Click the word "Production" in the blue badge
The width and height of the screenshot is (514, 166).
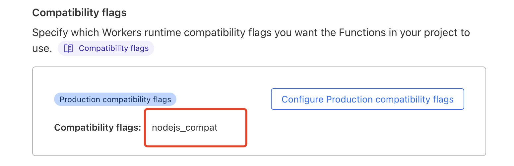click(x=80, y=99)
